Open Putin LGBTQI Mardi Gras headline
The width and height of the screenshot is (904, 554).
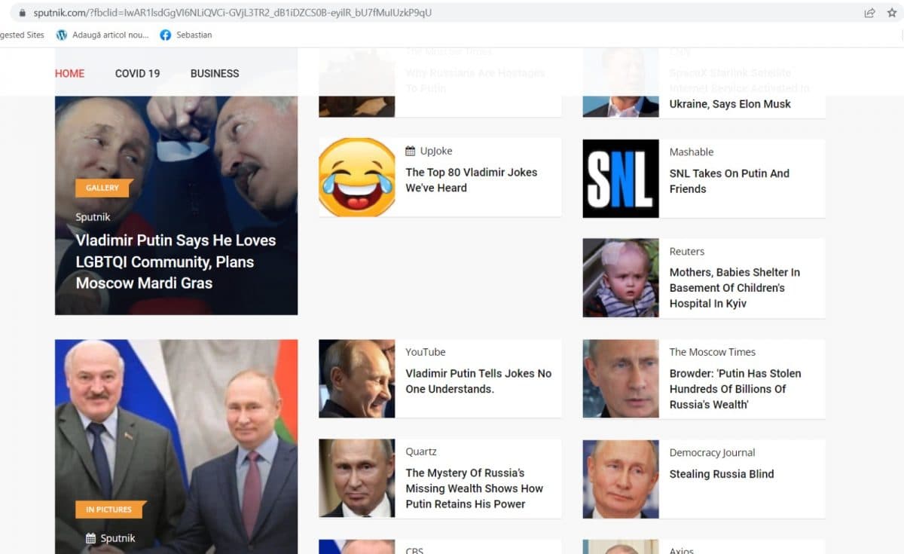(x=176, y=262)
